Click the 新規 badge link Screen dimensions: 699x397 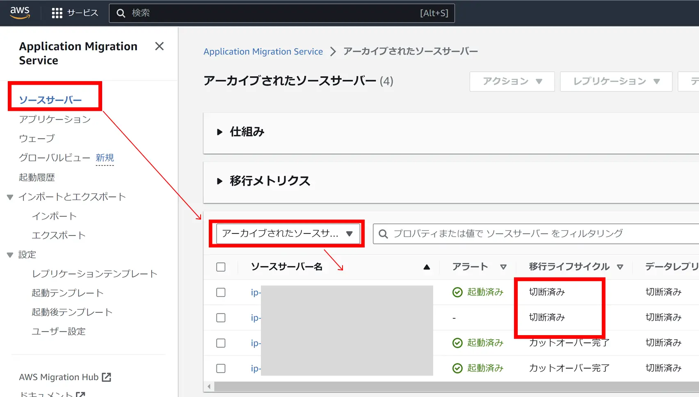(x=105, y=158)
